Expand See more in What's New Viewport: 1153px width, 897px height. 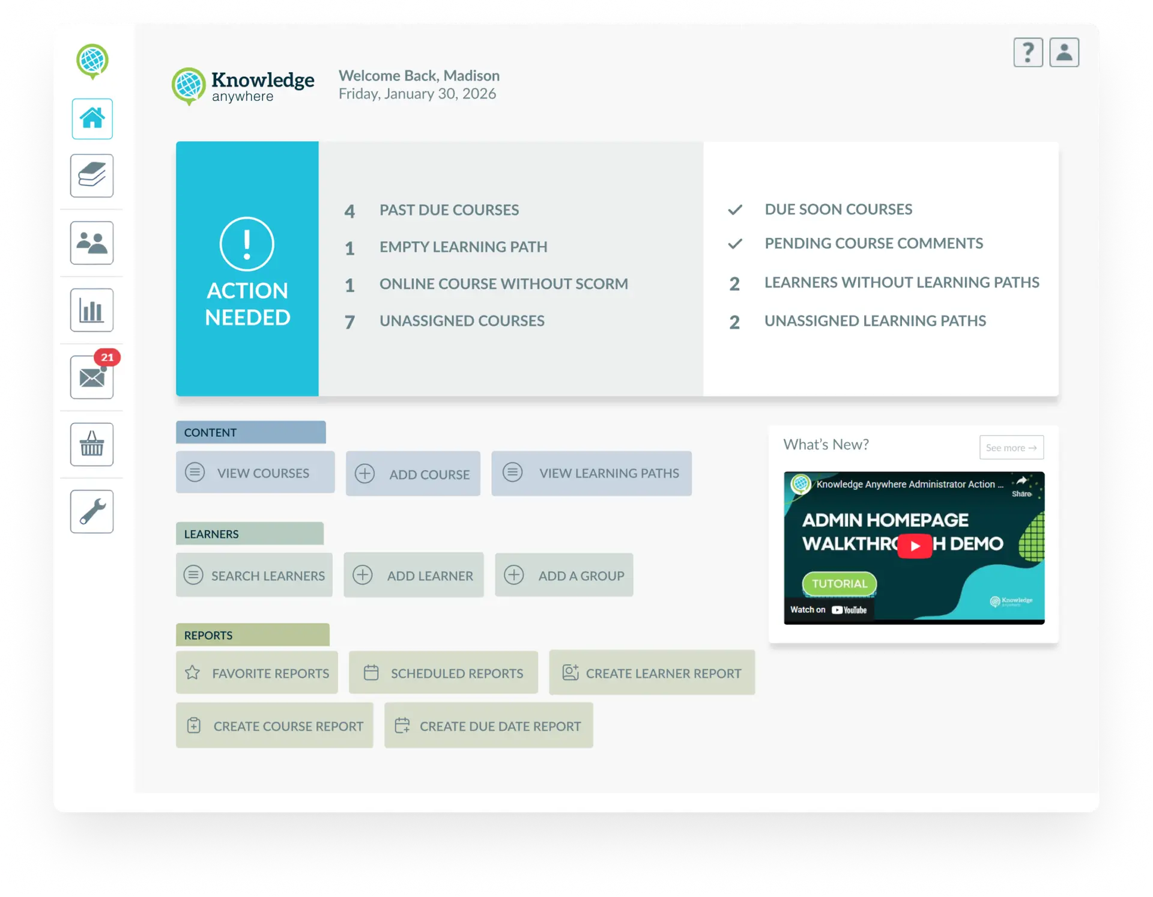[x=1011, y=448]
